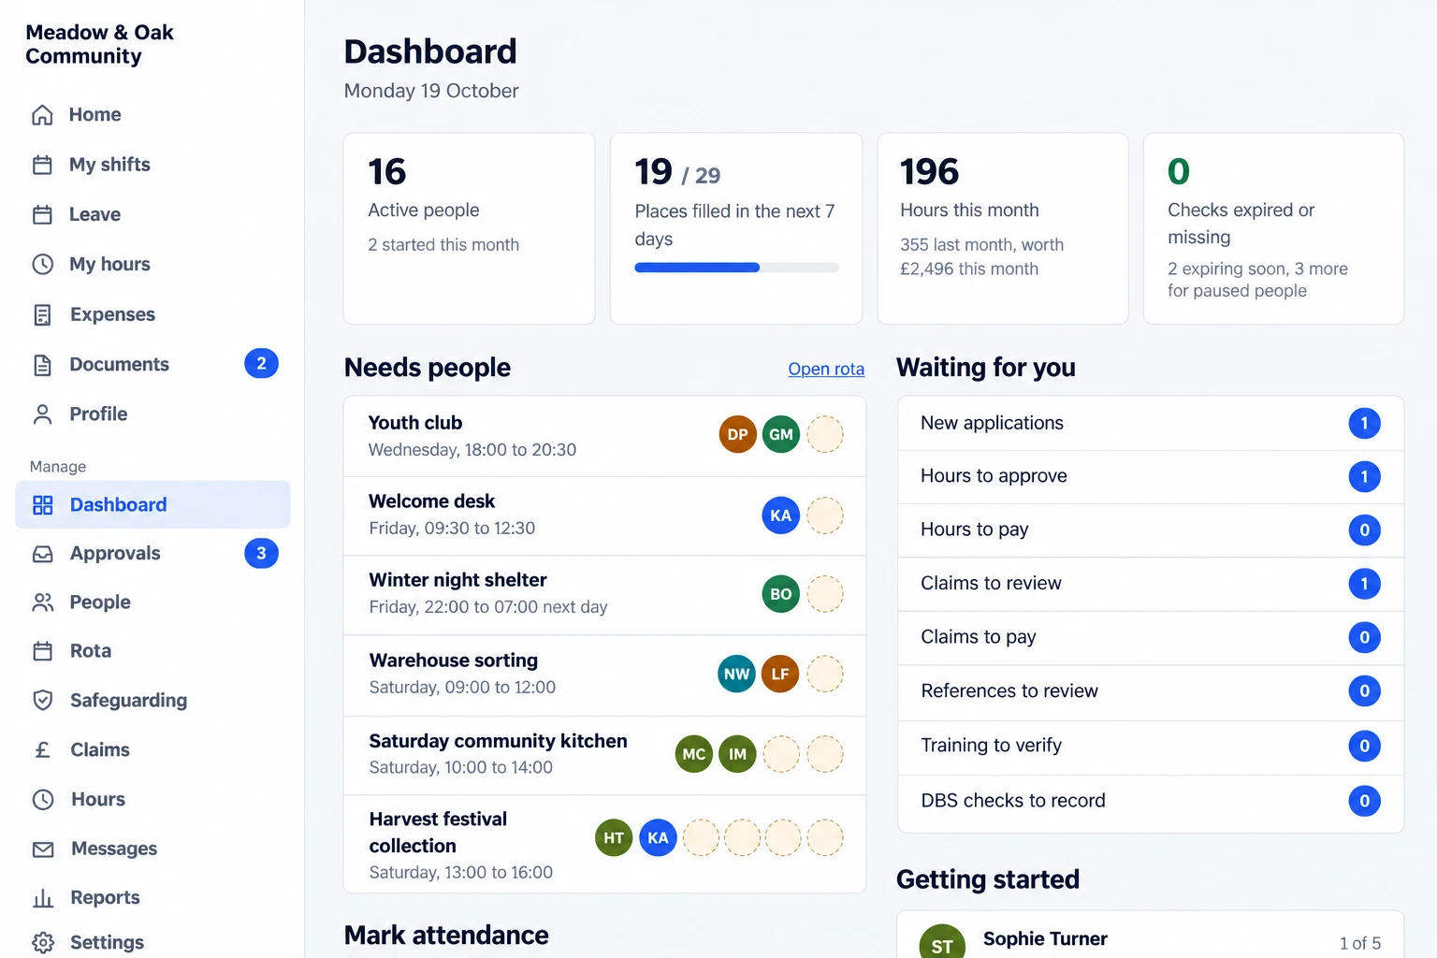Open New applications waiting row
Image resolution: width=1437 pixels, height=958 pixels.
point(1151,423)
